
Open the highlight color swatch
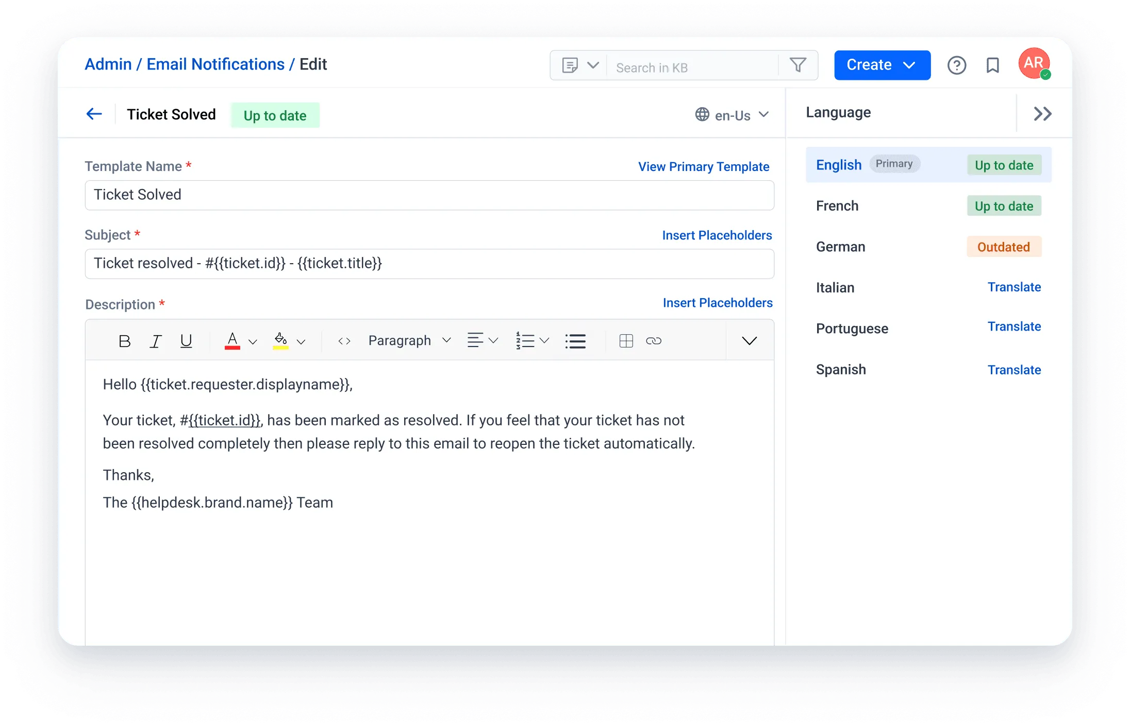tap(280, 340)
